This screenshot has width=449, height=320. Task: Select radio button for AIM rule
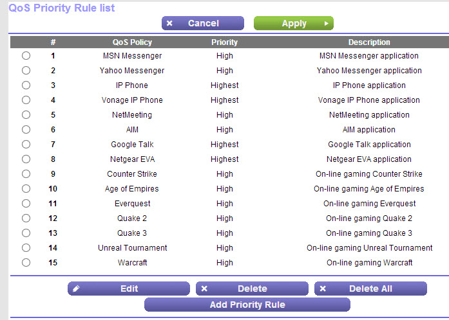pyautogui.click(x=26, y=129)
